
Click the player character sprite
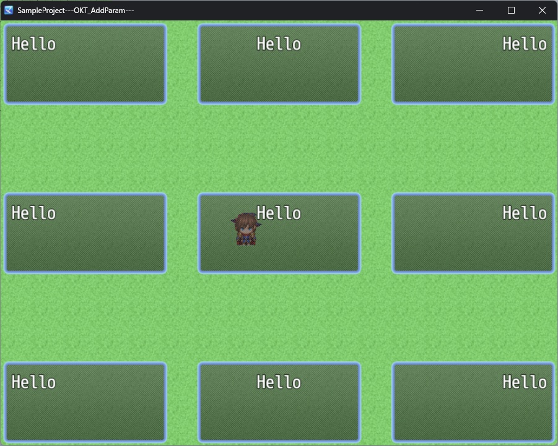[246, 229]
